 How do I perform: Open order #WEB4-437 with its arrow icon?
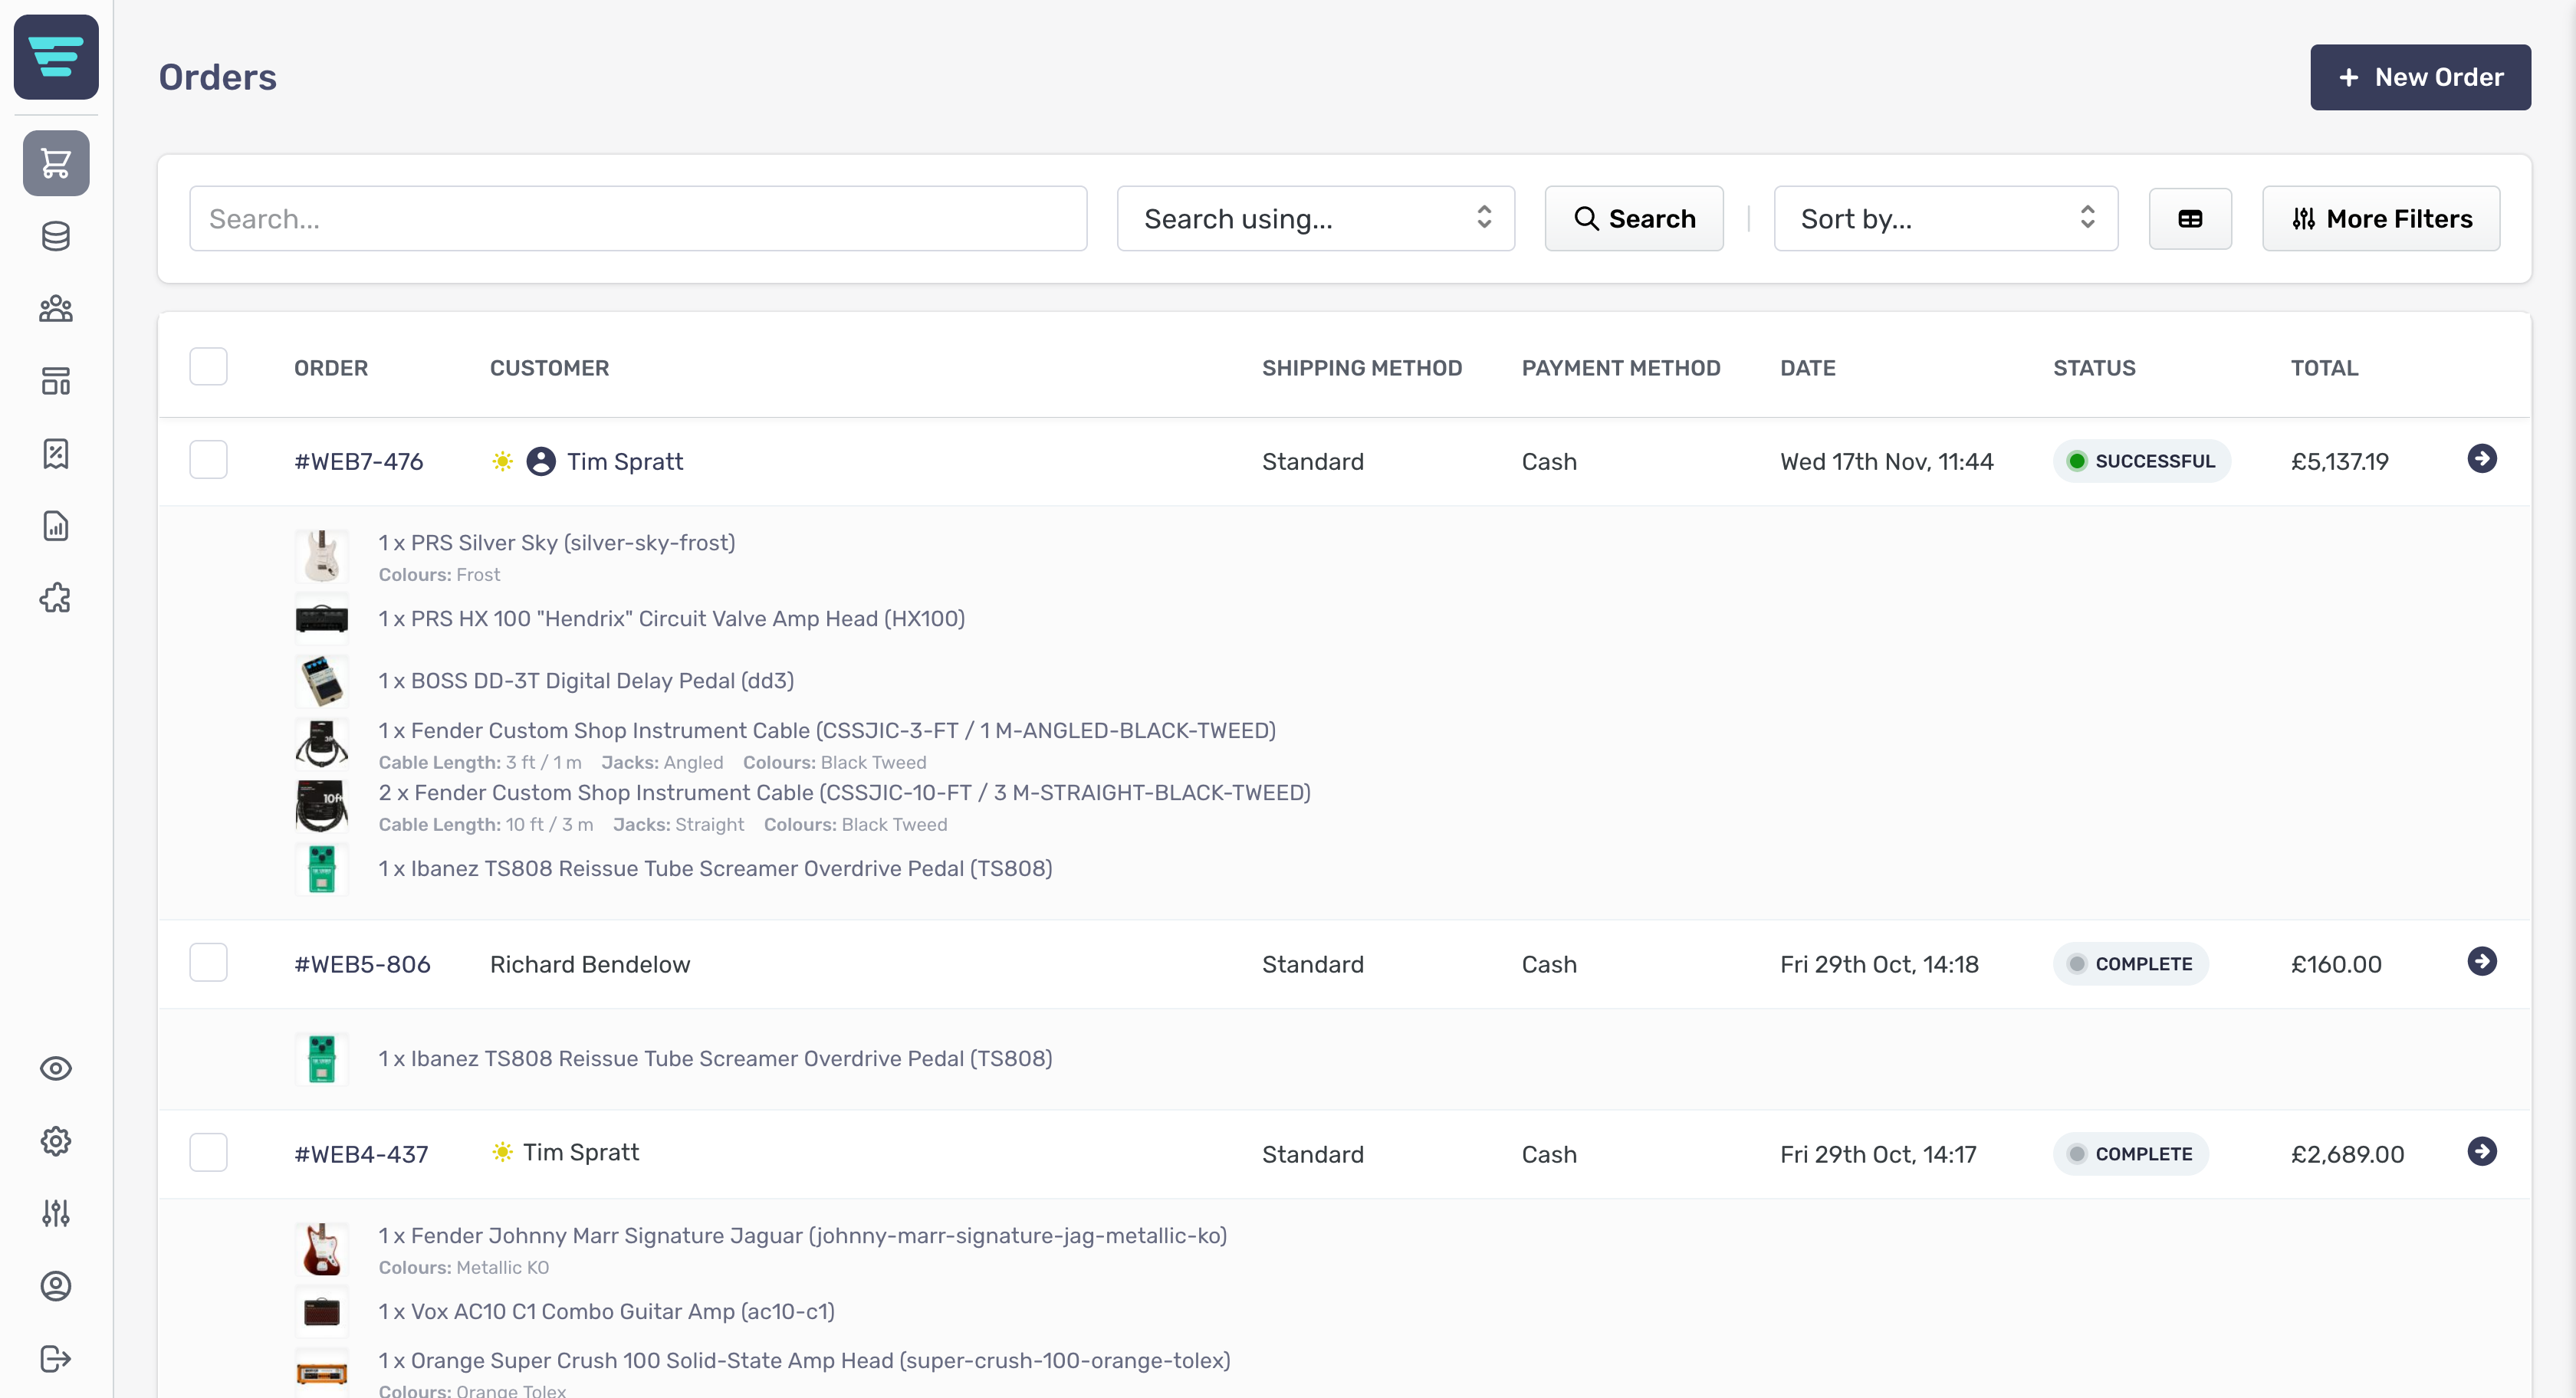pos(2482,1152)
